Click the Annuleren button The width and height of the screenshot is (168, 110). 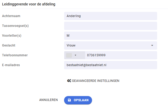click(48, 100)
